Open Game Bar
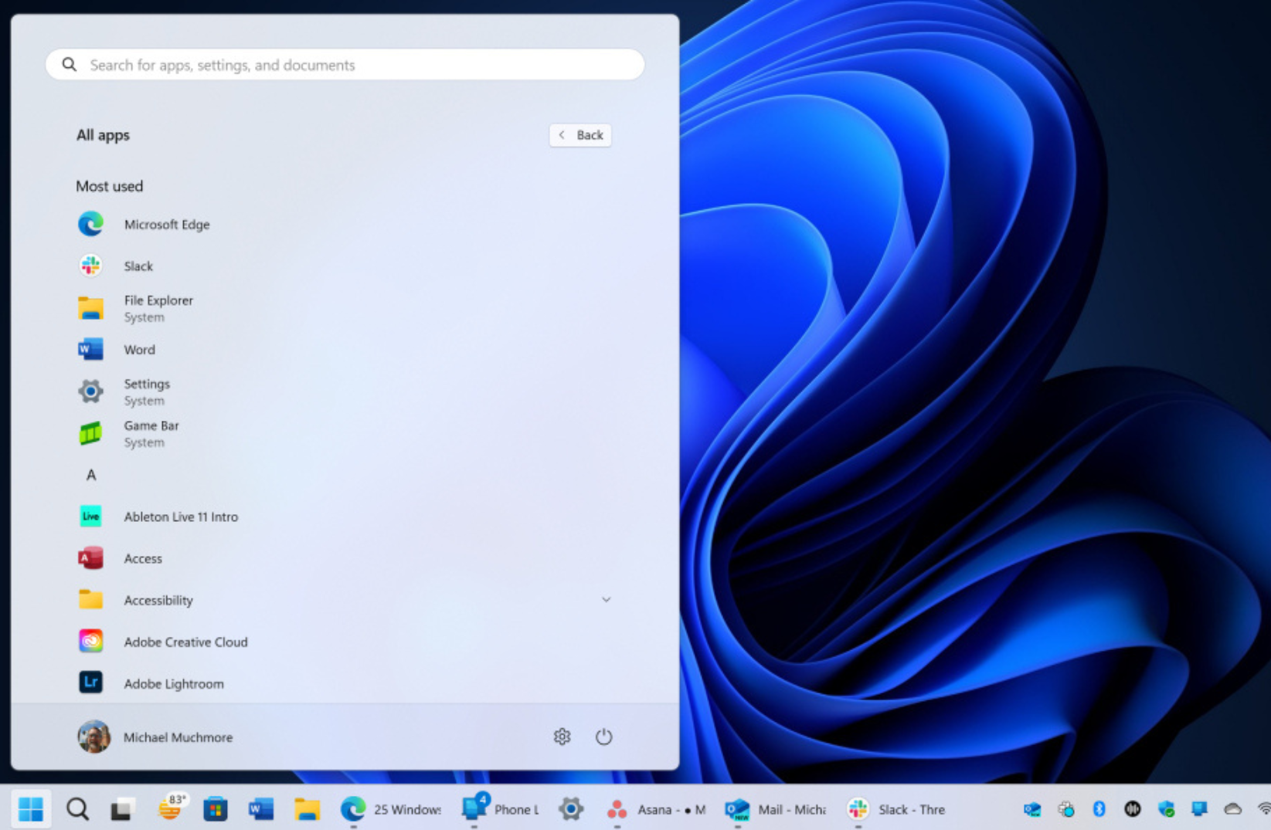This screenshot has height=830, width=1271. pos(151,432)
